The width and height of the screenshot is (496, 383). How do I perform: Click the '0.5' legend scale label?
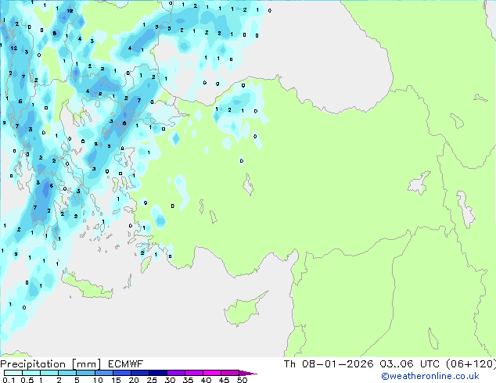(x=27, y=380)
